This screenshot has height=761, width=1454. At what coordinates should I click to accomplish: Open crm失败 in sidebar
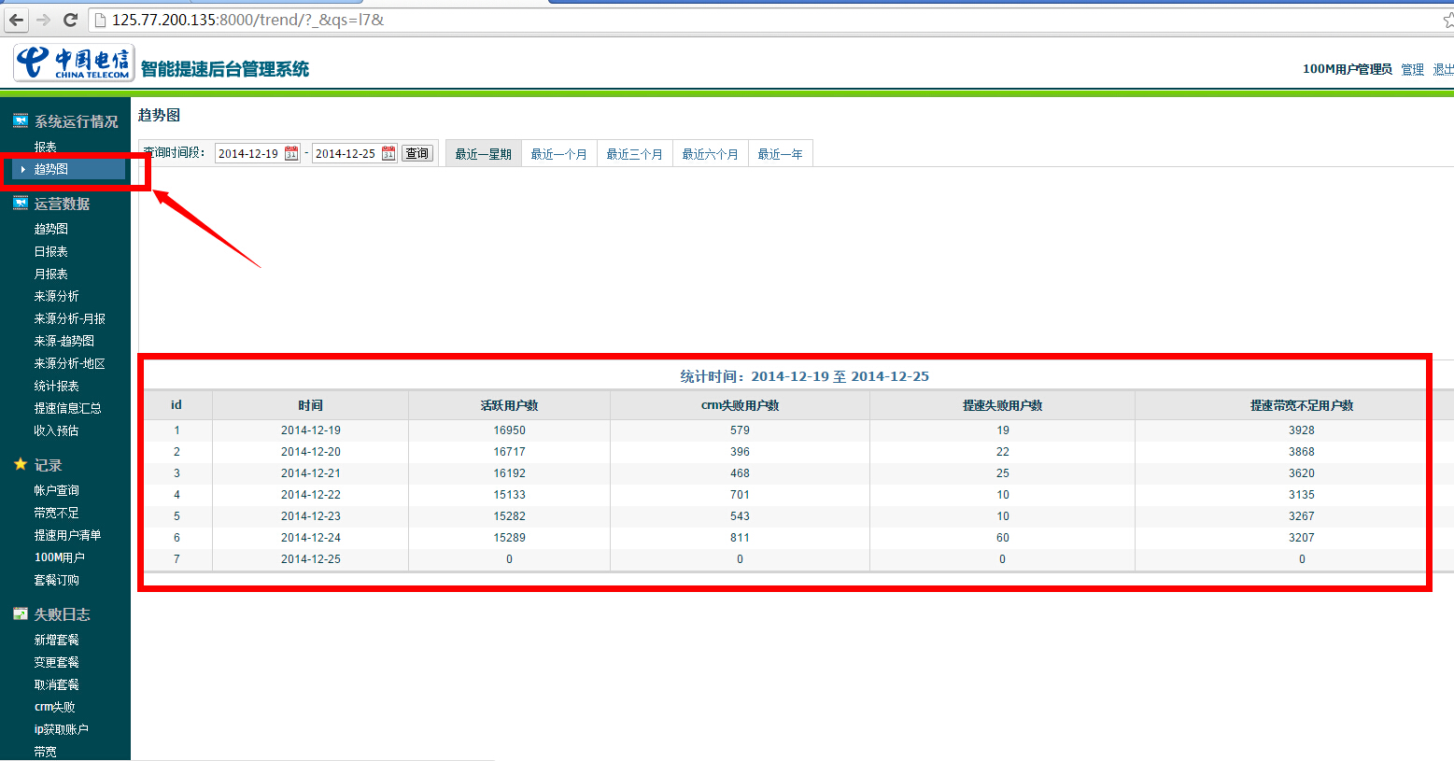(54, 707)
